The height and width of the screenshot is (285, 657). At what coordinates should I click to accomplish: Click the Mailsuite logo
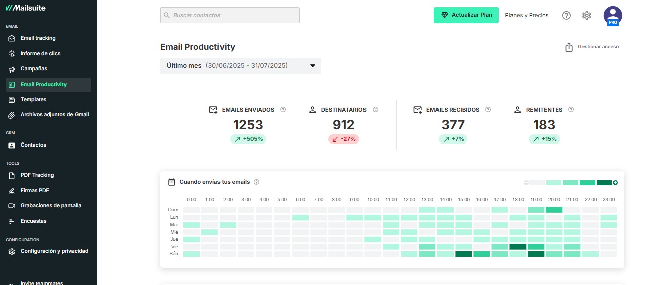click(x=26, y=8)
